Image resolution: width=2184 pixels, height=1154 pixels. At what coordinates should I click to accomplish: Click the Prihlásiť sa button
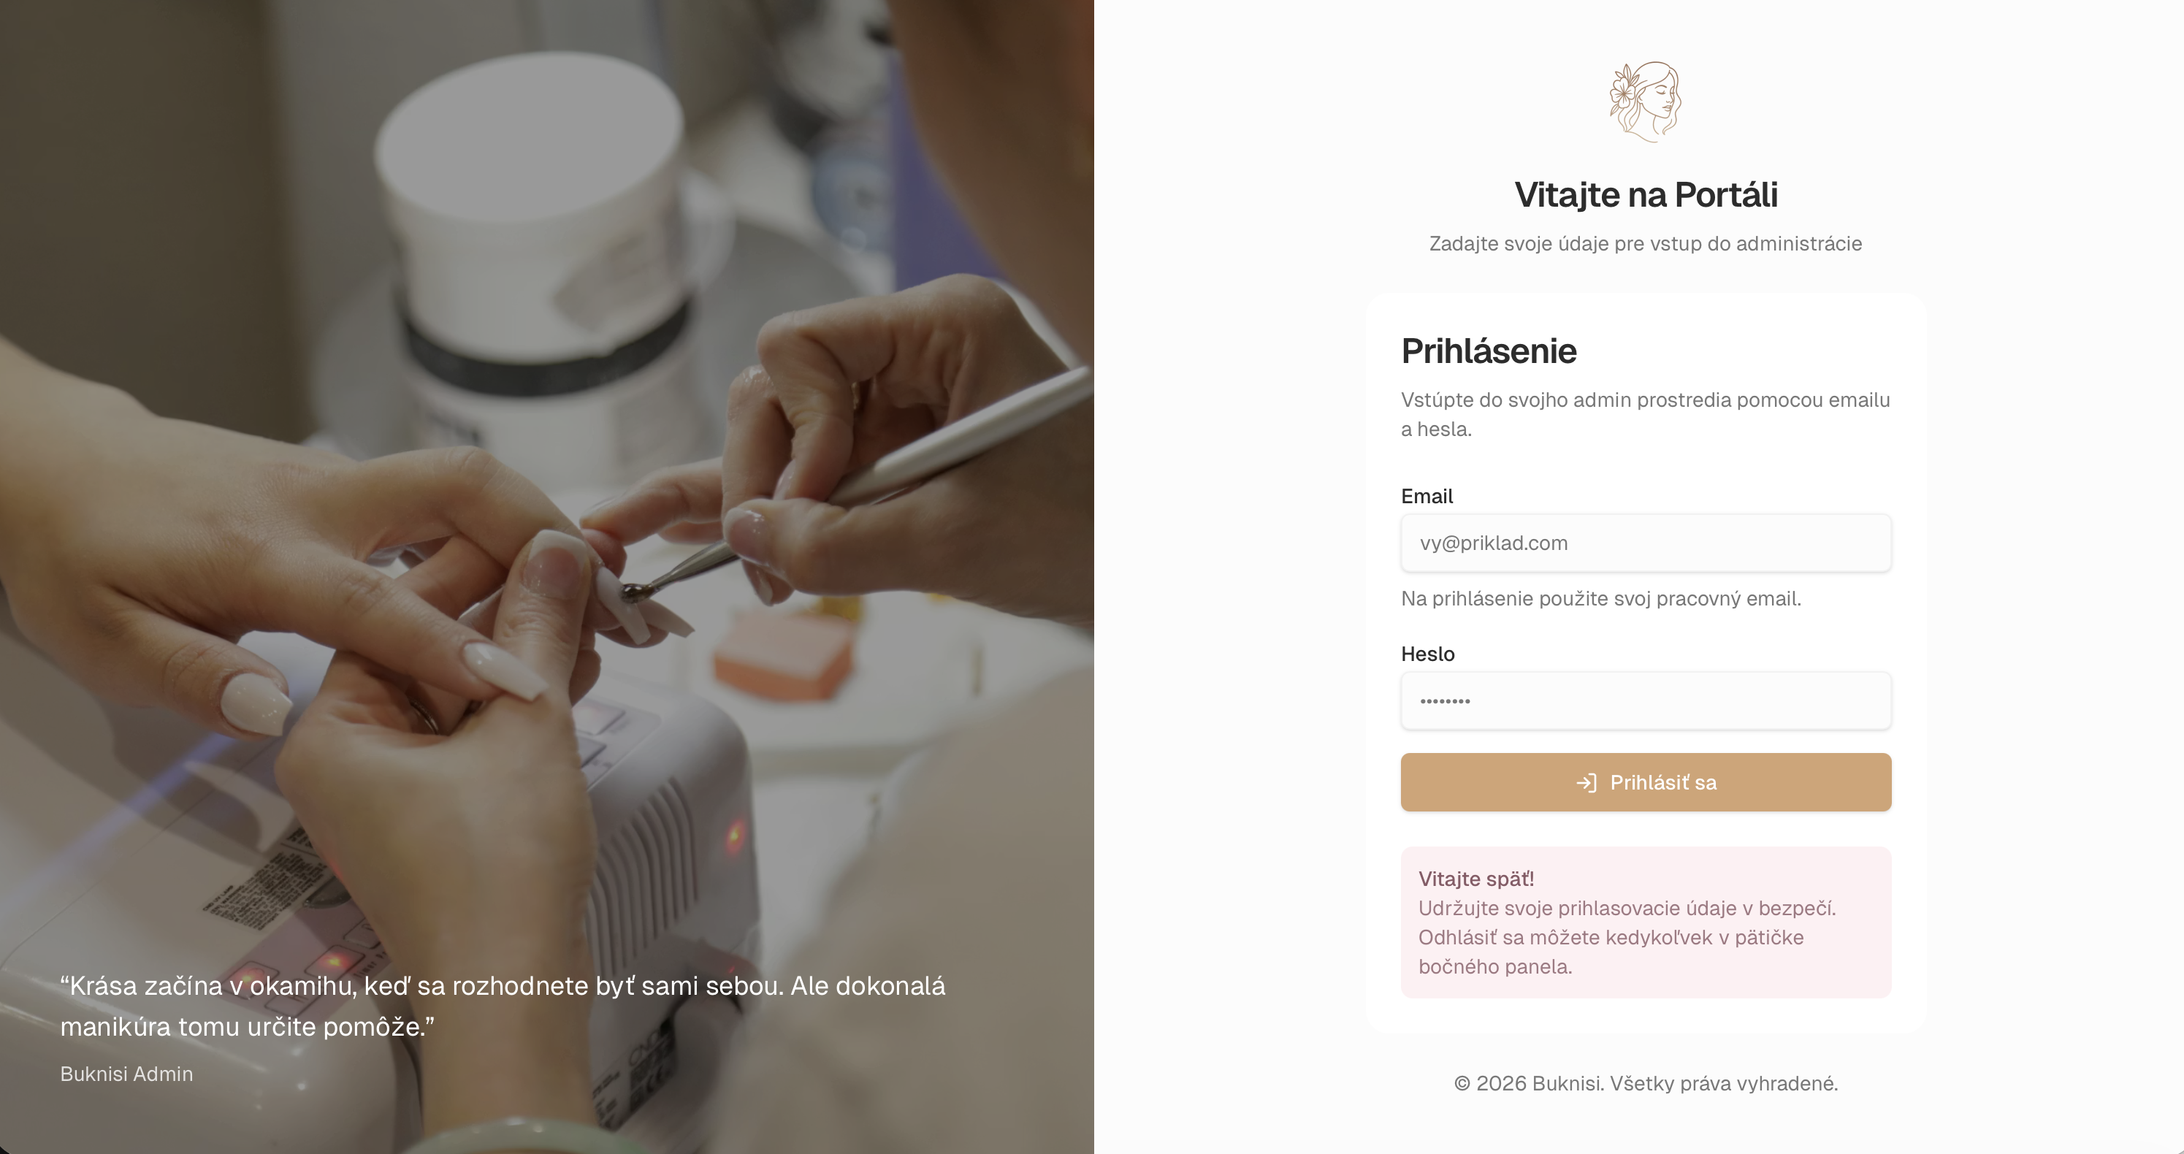click(1646, 782)
